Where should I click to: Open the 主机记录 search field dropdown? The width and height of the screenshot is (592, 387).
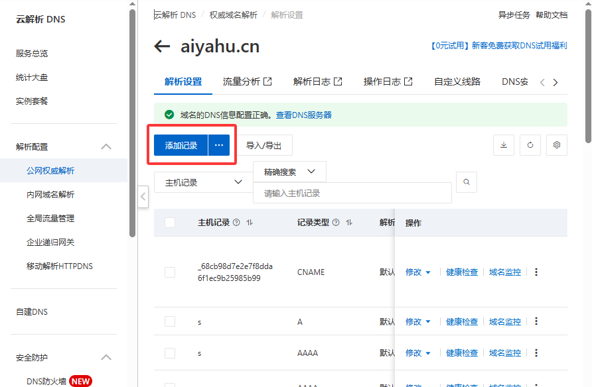pyautogui.click(x=202, y=182)
